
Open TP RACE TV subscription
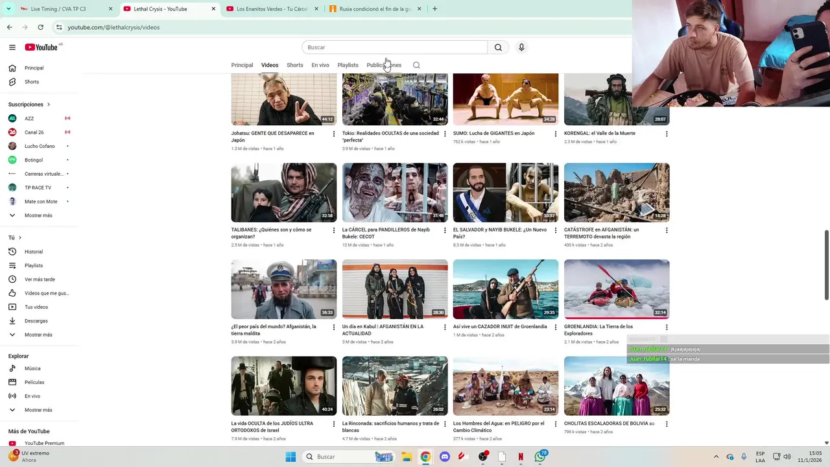click(39, 187)
